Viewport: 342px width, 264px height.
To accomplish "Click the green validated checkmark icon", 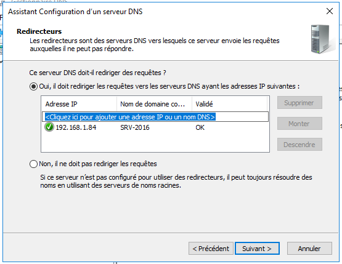I will click(x=49, y=127).
